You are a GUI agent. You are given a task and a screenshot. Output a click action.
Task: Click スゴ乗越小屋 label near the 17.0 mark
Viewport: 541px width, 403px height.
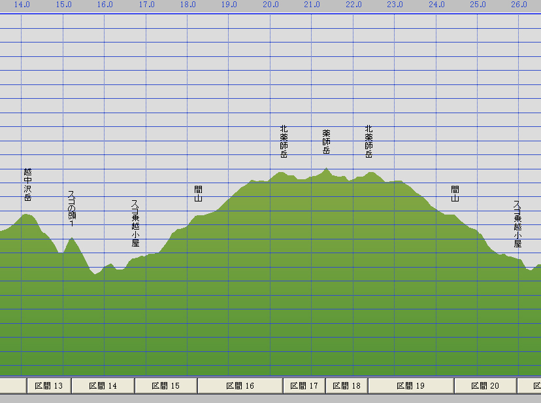pos(135,223)
